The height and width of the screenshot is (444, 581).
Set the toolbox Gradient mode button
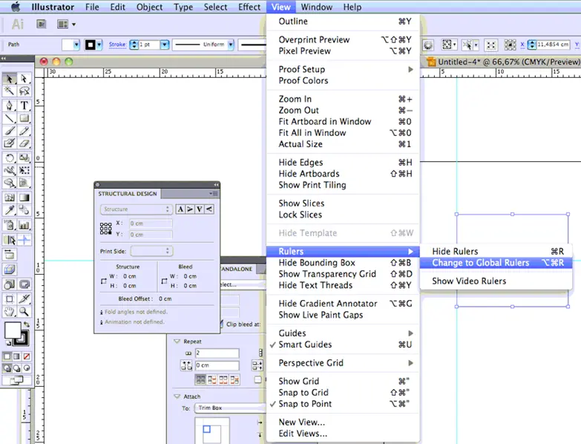(16, 356)
